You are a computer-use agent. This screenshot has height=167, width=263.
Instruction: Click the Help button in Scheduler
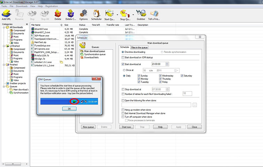[x=160, y=127]
